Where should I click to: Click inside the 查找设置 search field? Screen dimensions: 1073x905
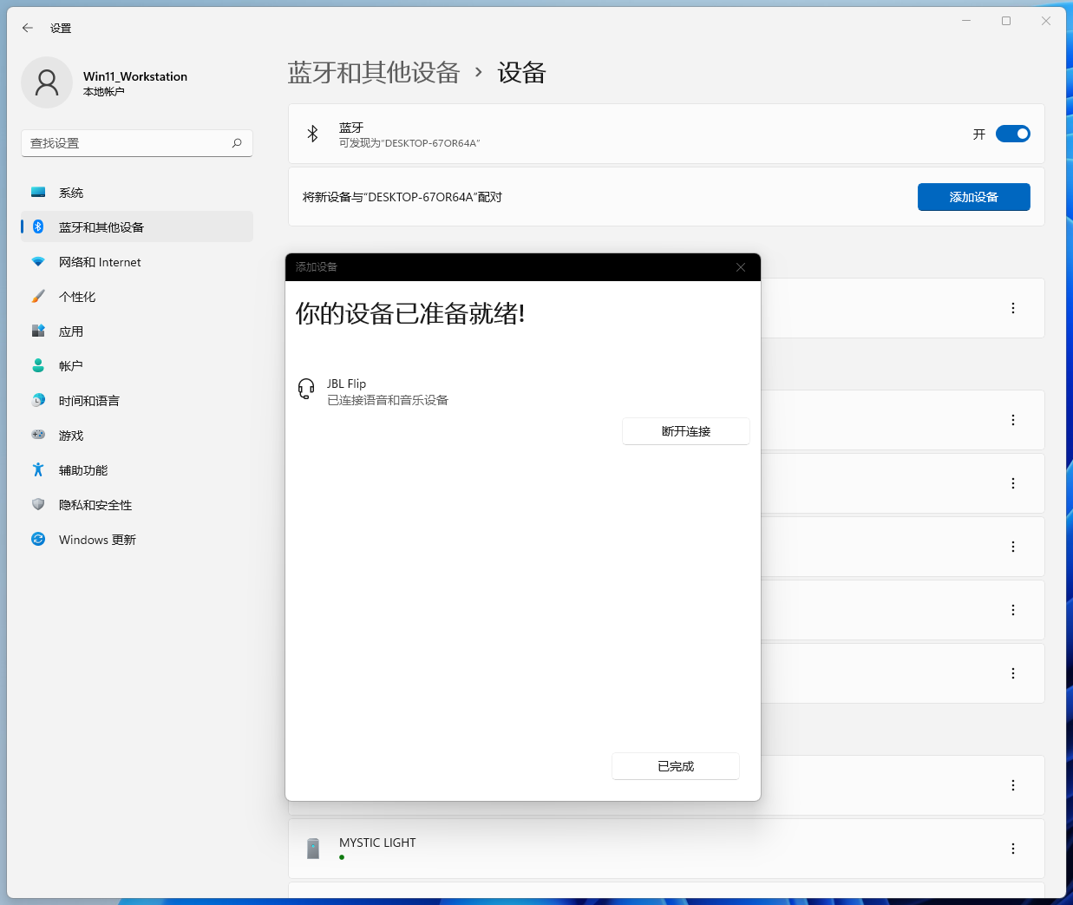point(137,143)
